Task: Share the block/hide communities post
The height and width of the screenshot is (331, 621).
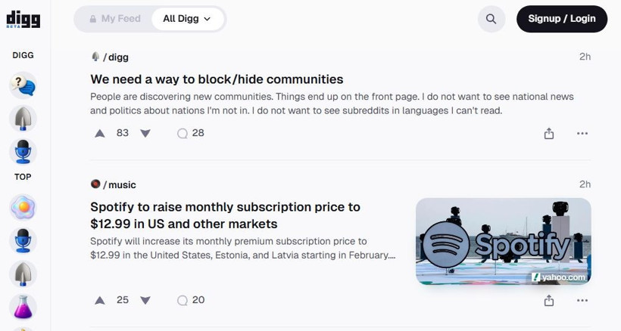Action: point(549,134)
